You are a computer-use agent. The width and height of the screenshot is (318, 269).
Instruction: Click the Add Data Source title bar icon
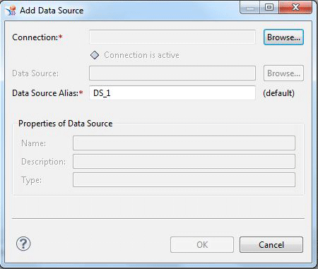11,11
